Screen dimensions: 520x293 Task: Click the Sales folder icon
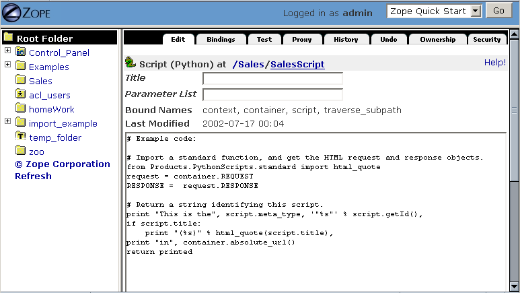point(21,80)
